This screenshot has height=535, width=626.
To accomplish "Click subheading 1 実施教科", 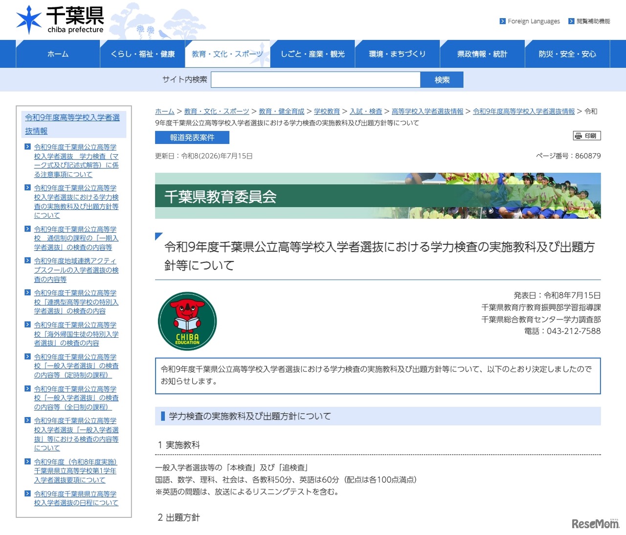I will (x=179, y=445).
